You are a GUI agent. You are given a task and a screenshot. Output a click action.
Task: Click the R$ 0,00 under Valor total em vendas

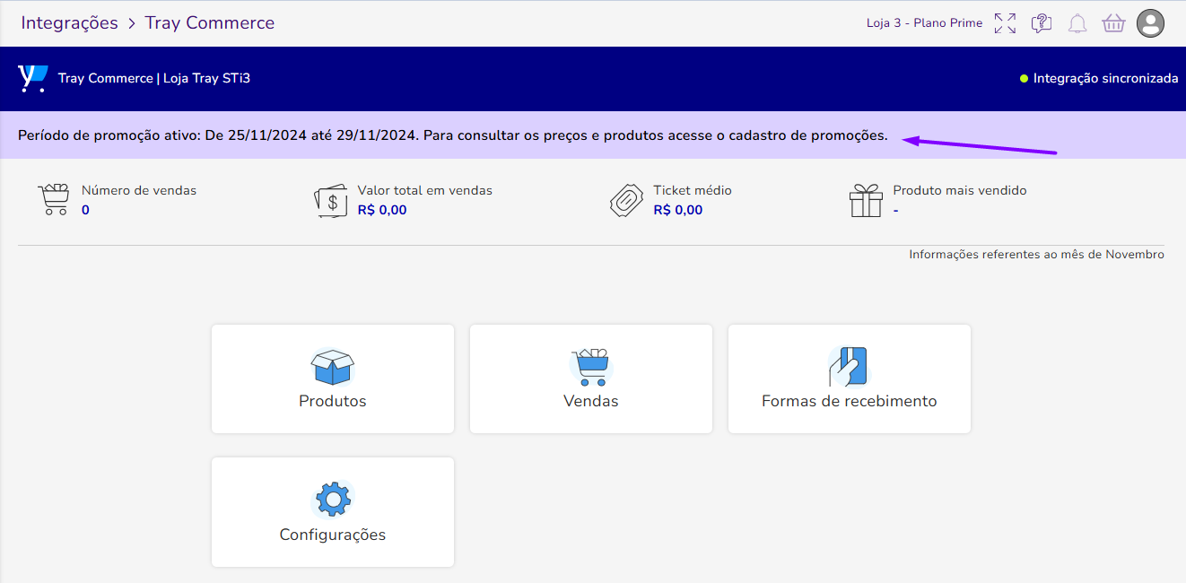pyautogui.click(x=382, y=210)
